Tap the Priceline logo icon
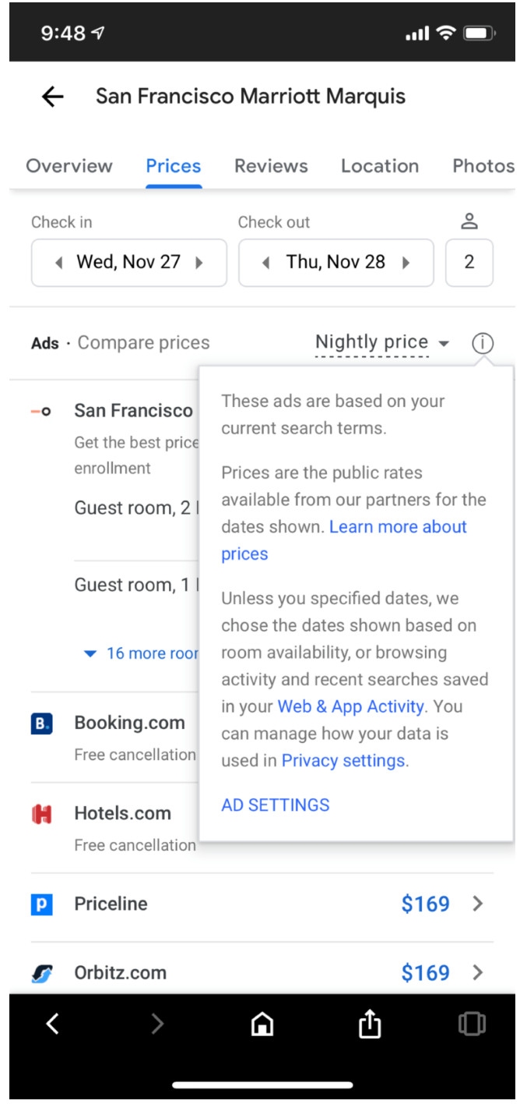Viewport: 520px width, 1104px height. pyautogui.click(x=41, y=904)
